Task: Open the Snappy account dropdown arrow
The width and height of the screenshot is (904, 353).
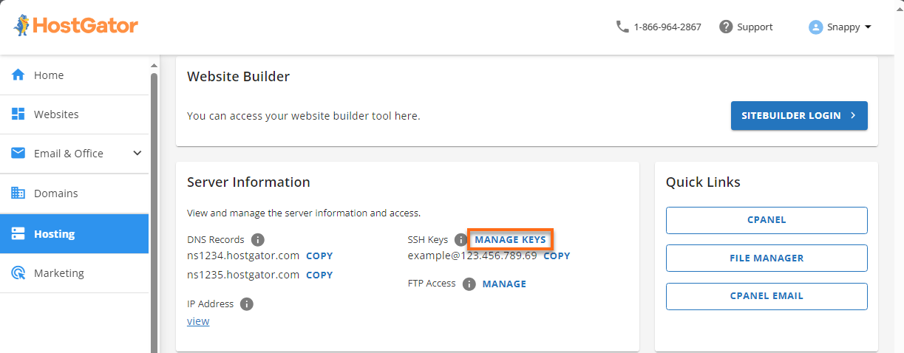Action: 868,27
